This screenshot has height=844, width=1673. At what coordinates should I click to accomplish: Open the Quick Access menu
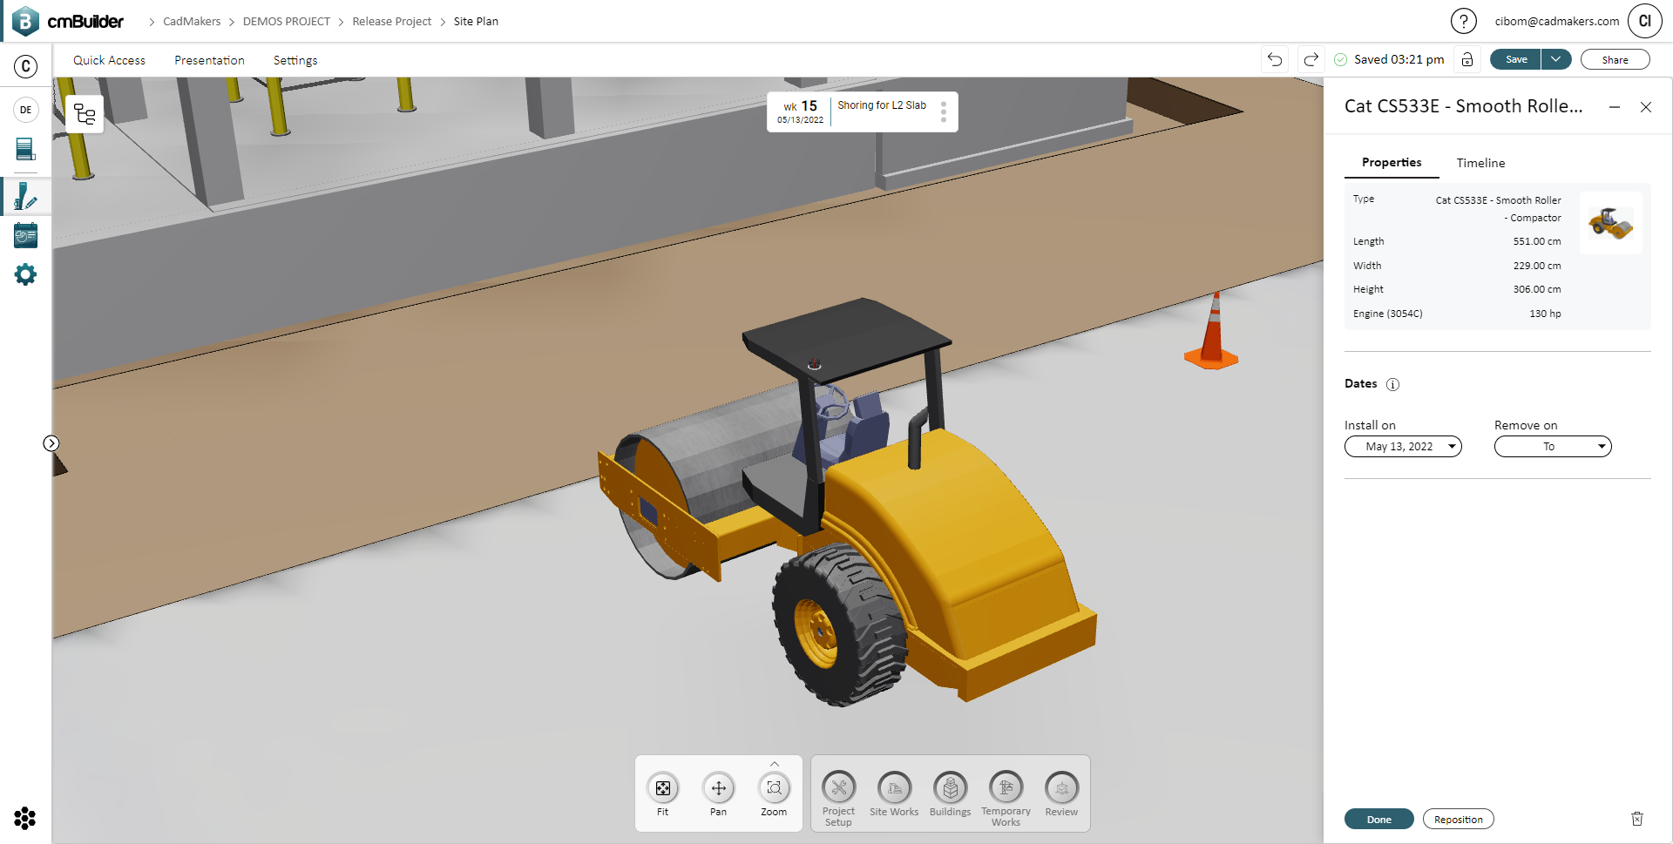click(109, 60)
